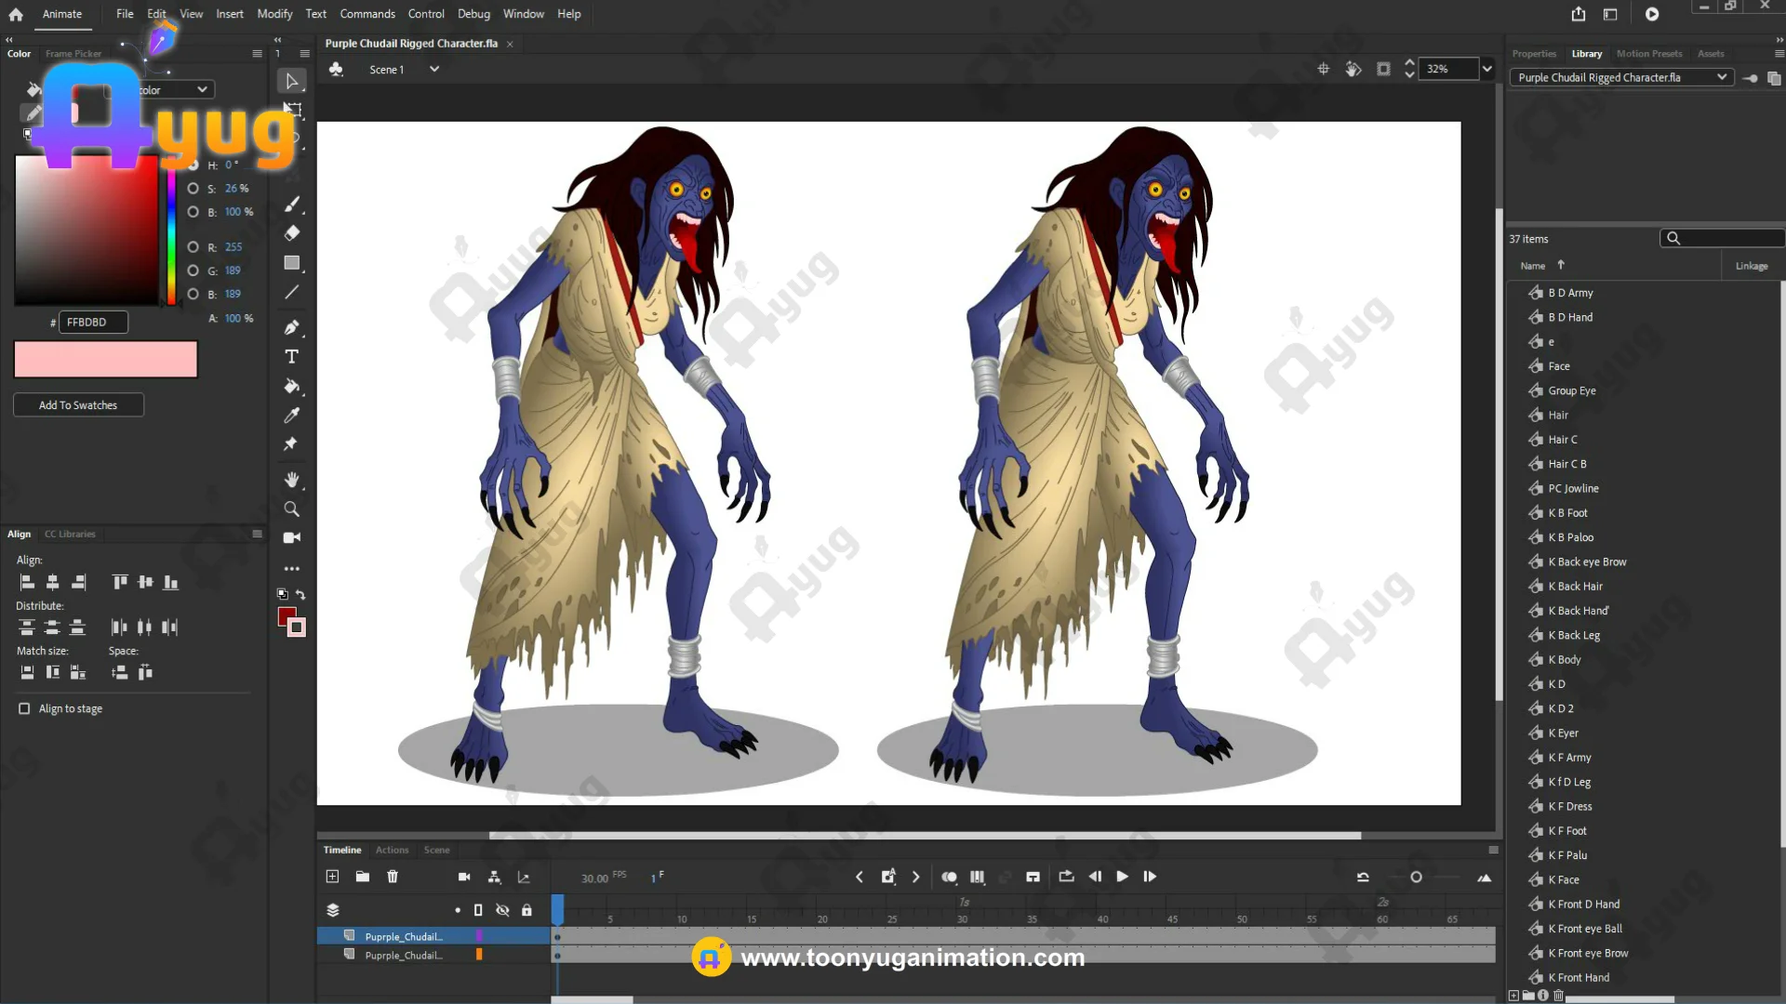Enable the Align to stage checkbox
1786x1004 pixels.
(24, 708)
